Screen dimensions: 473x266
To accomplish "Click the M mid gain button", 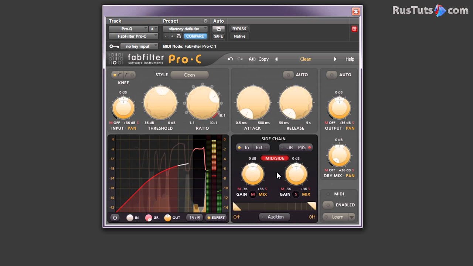I will pyautogui.click(x=253, y=194).
